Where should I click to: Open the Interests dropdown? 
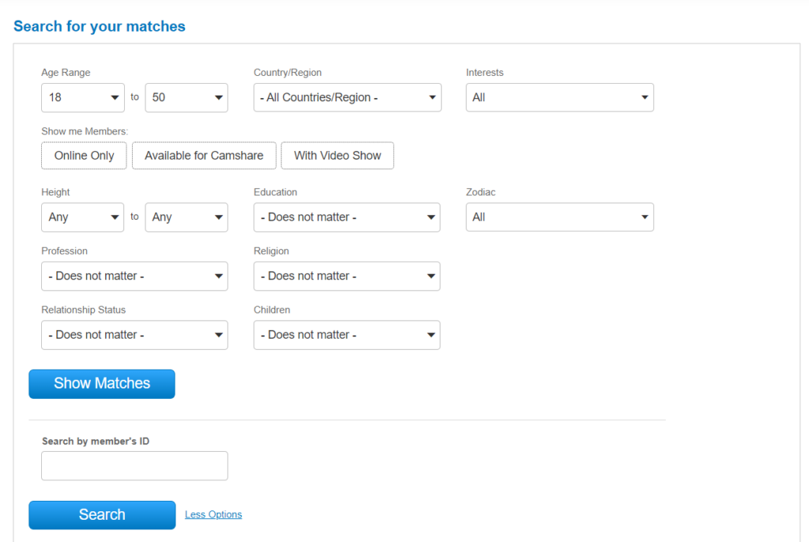click(559, 97)
